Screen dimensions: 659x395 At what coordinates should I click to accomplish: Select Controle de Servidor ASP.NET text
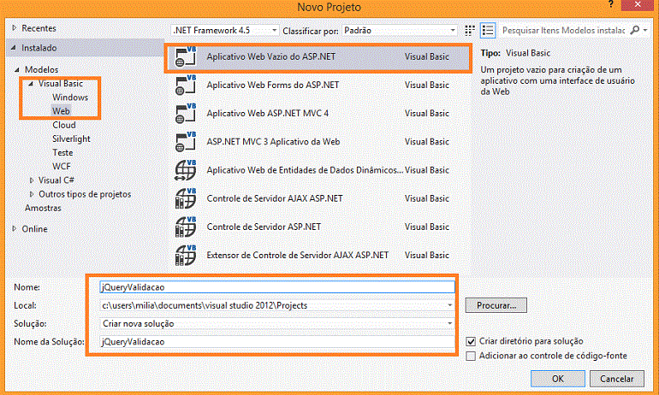[x=264, y=227]
